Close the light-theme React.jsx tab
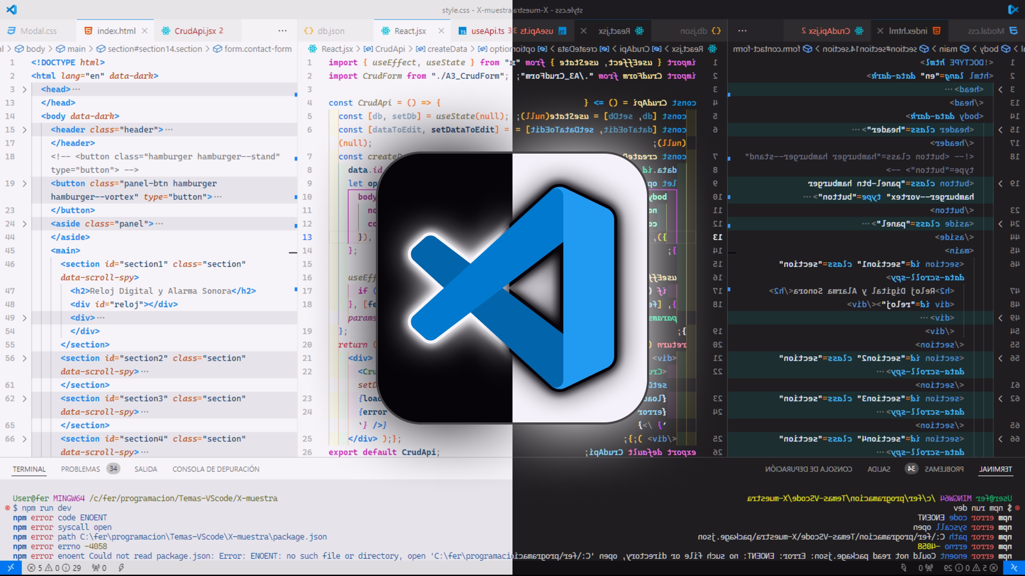Image resolution: width=1025 pixels, height=576 pixels. (x=441, y=31)
